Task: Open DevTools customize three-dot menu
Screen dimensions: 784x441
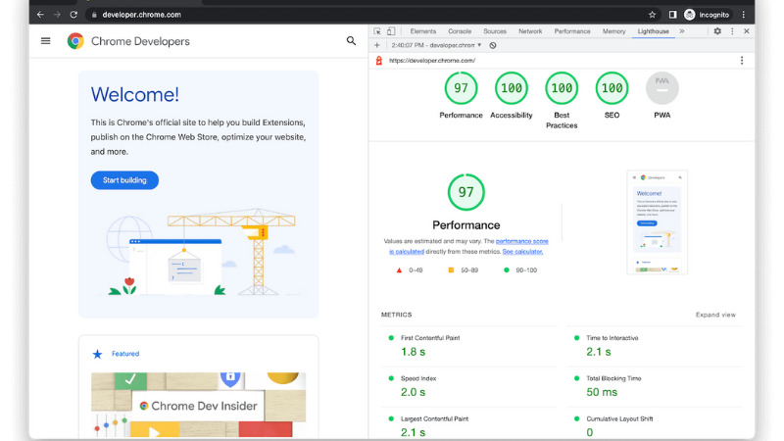Action: pyautogui.click(x=732, y=31)
